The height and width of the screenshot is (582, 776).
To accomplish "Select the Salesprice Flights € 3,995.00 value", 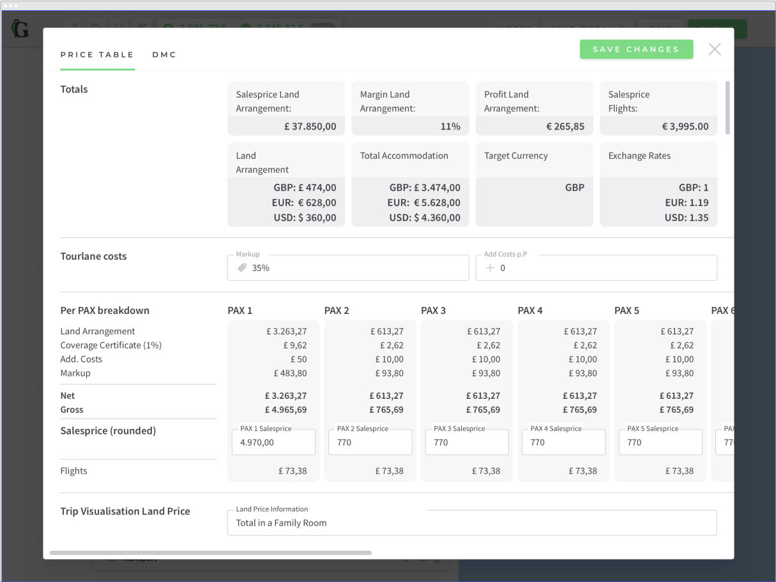I will (685, 126).
